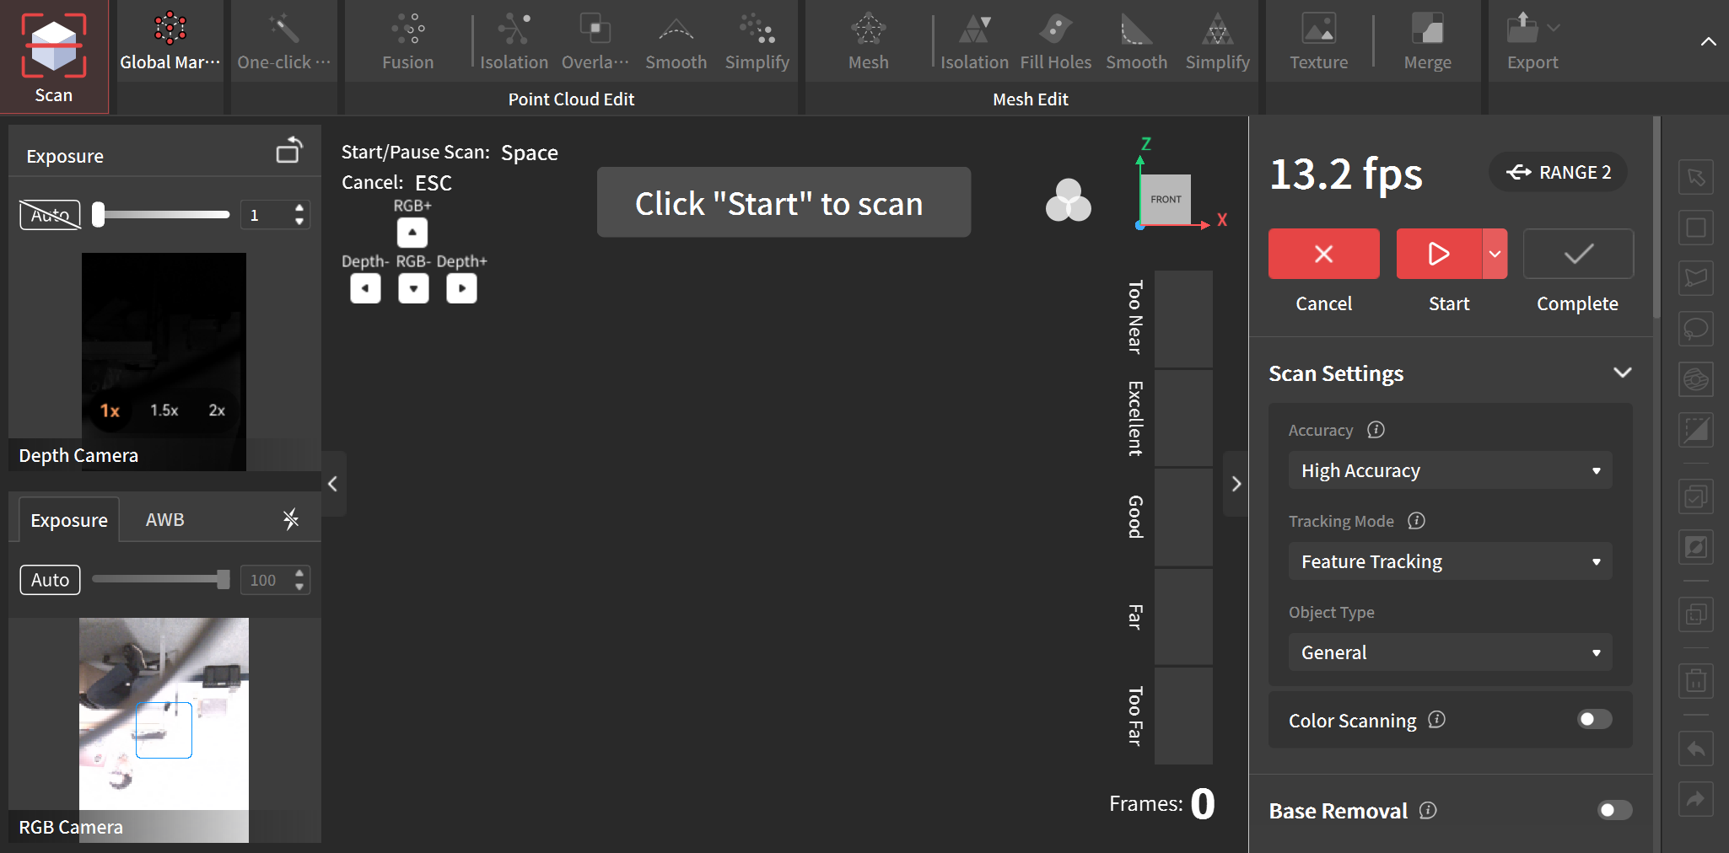
Task: Toggle the RGB camera Auto exposure button
Action: click(x=50, y=580)
